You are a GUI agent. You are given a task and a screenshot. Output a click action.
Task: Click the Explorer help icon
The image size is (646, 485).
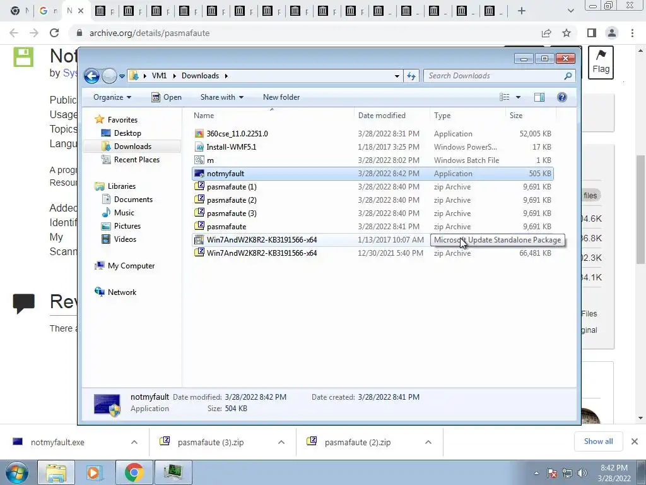tap(561, 97)
